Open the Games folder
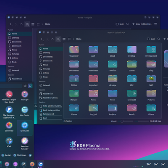The image size is (168, 168). (132, 66)
